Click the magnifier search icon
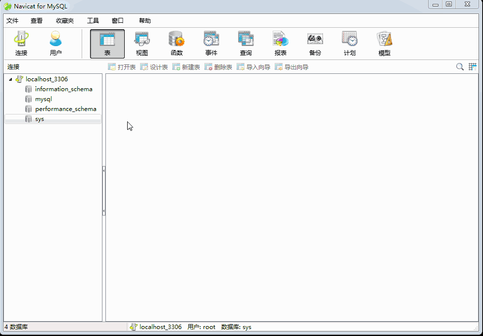Viewport: 483px width, 336px height. (460, 66)
